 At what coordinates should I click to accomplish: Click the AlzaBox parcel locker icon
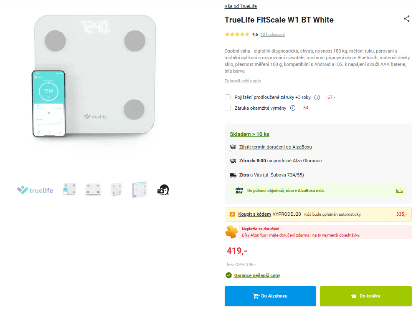(x=233, y=147)
